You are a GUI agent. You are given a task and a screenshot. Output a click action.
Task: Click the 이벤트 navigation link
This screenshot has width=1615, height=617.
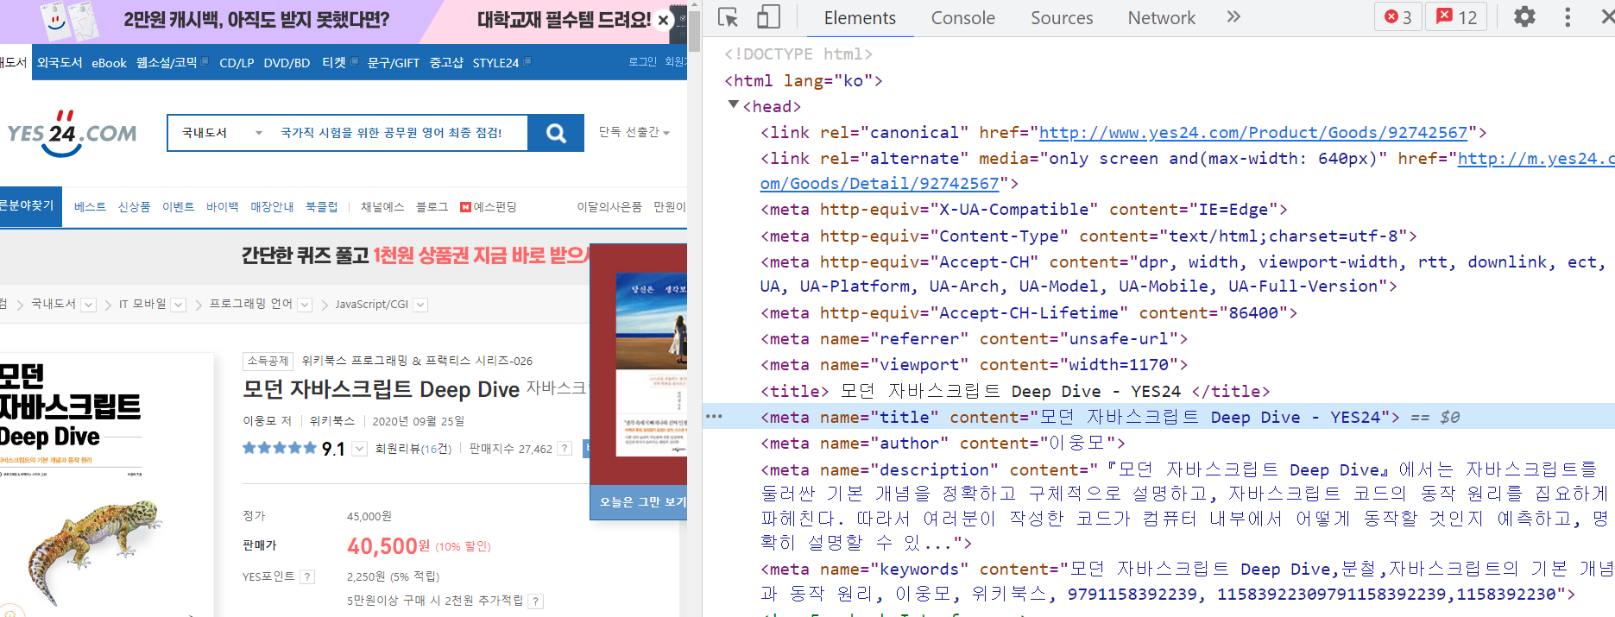click(178, 207)
